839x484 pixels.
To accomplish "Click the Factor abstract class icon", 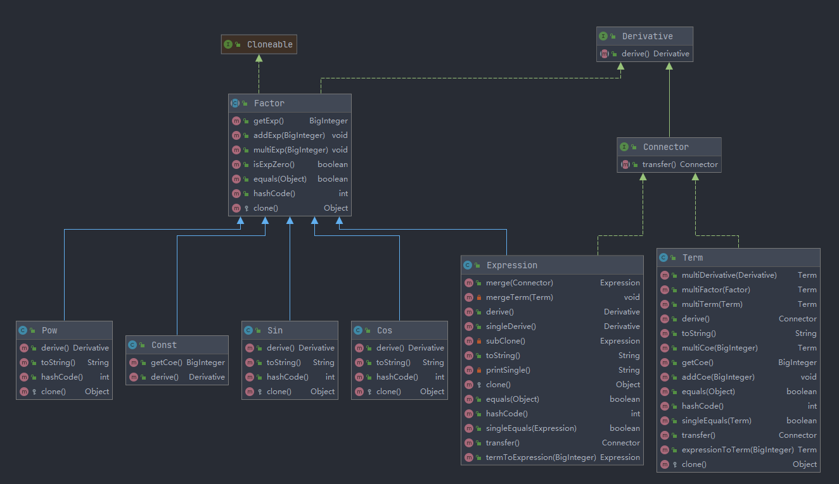I will pos(235,103).
